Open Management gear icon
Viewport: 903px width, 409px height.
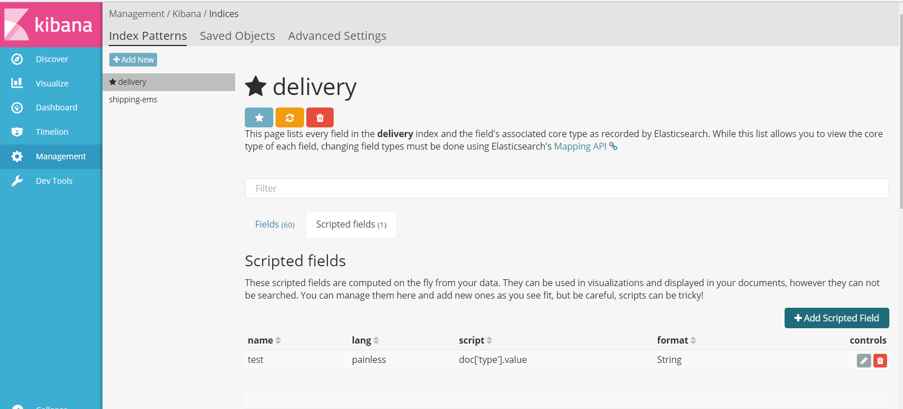(x=17, y=156)
